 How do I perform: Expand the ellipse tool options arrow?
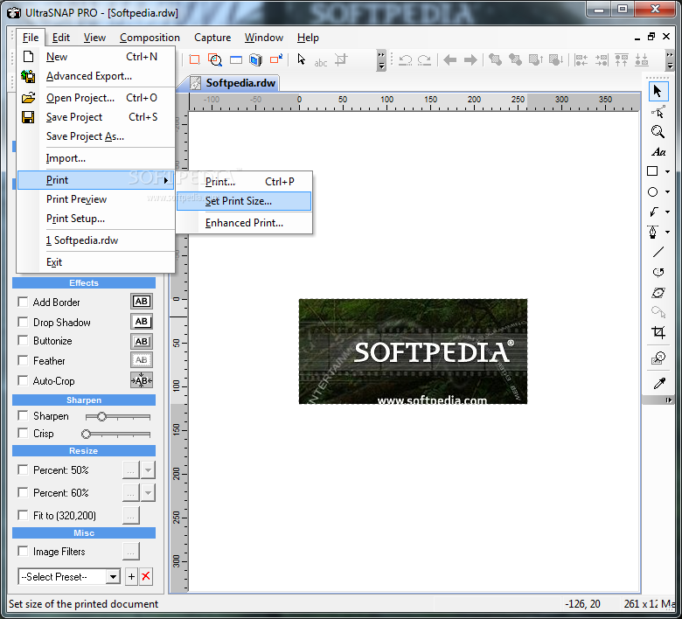point(668,191)
